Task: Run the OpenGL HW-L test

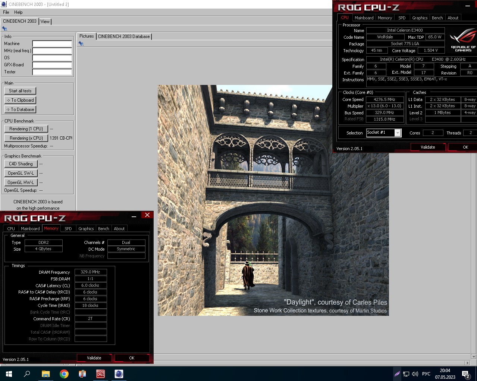Action: point(21,182)
